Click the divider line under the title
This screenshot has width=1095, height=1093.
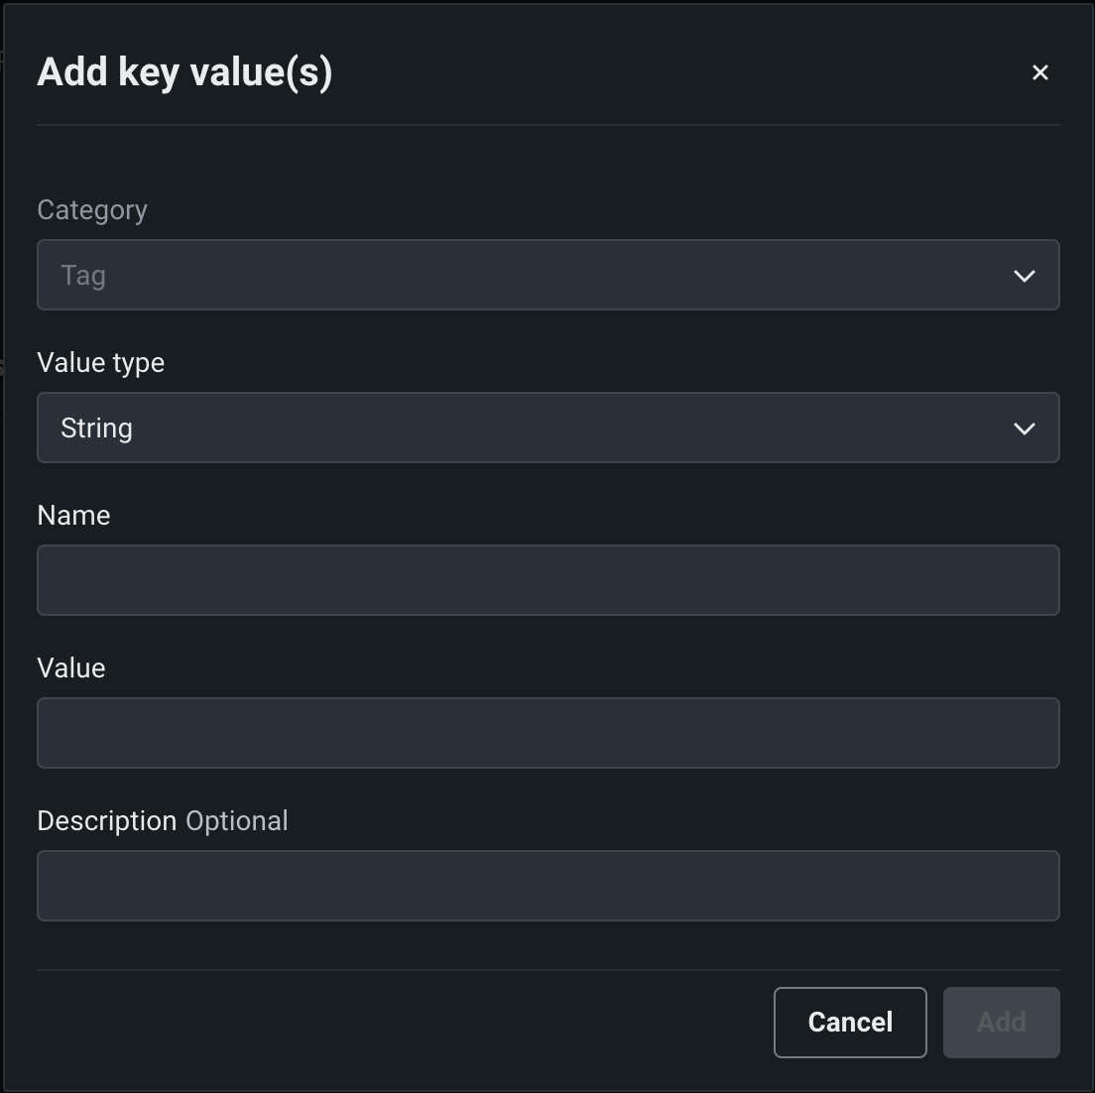click(x=547, y=125)
